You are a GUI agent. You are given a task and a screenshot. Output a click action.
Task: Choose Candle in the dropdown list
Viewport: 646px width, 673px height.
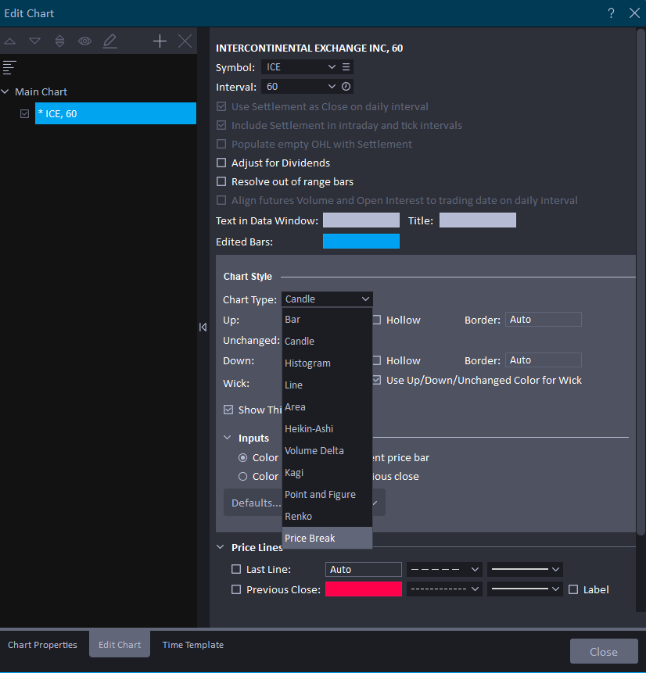click(x=327, y=342)
